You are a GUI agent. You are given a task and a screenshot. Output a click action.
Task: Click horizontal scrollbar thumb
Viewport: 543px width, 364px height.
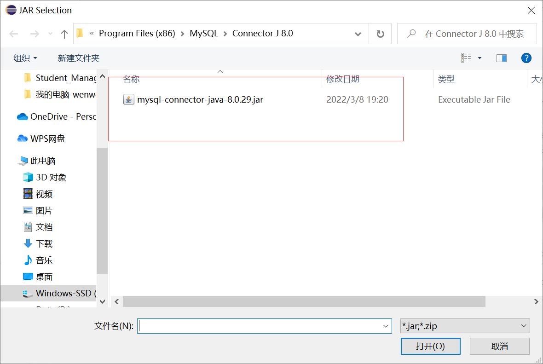pos(304,302)
